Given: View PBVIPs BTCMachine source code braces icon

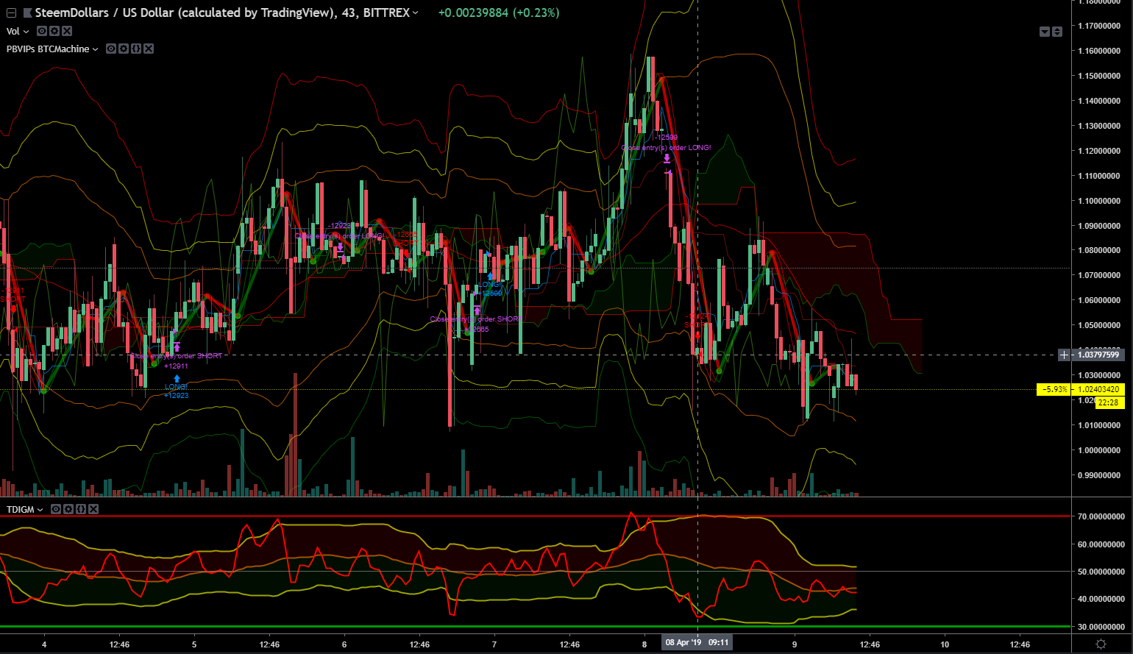Looking at the screenshot, I should 136,49.
